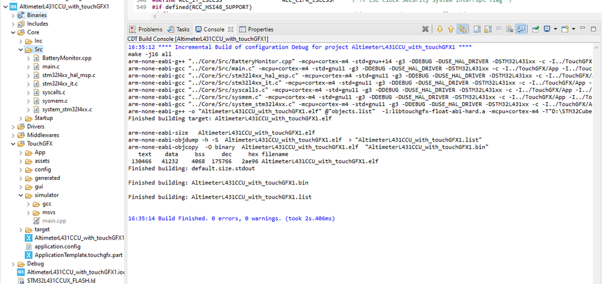
Task: Click the 'CDT Build Console' title label
Action: coord(198,39)
